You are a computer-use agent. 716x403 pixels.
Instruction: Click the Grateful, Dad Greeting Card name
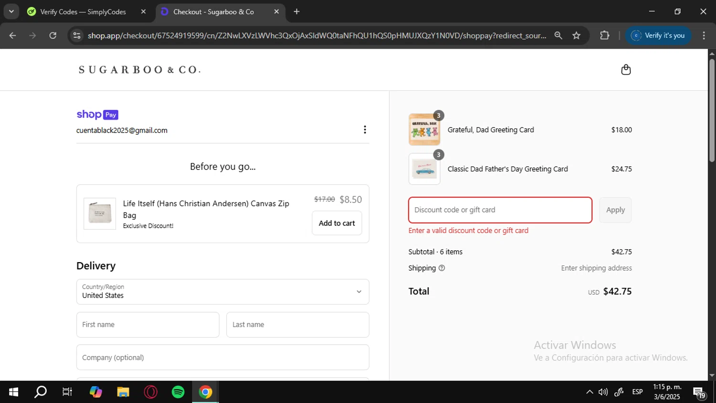491,130
